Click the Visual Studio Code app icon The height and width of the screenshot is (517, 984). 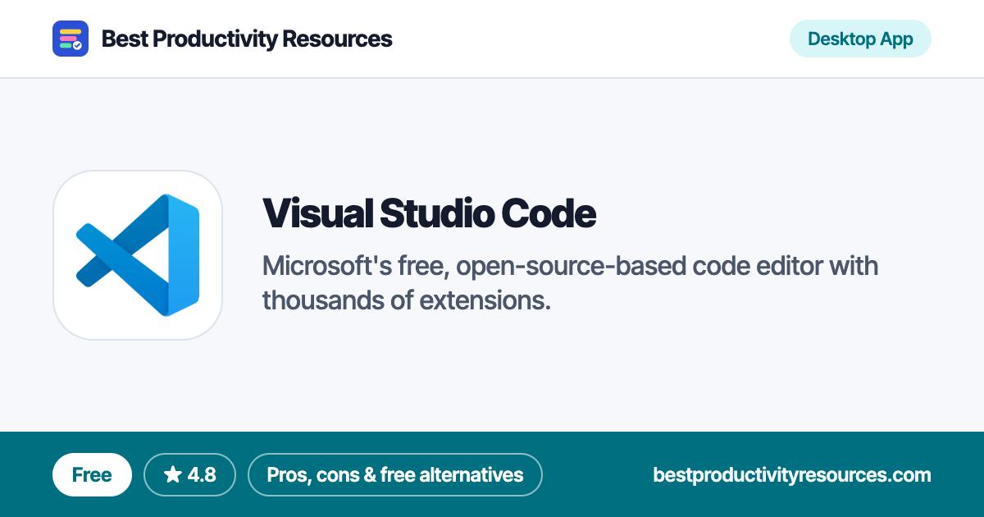pos(138,255)
